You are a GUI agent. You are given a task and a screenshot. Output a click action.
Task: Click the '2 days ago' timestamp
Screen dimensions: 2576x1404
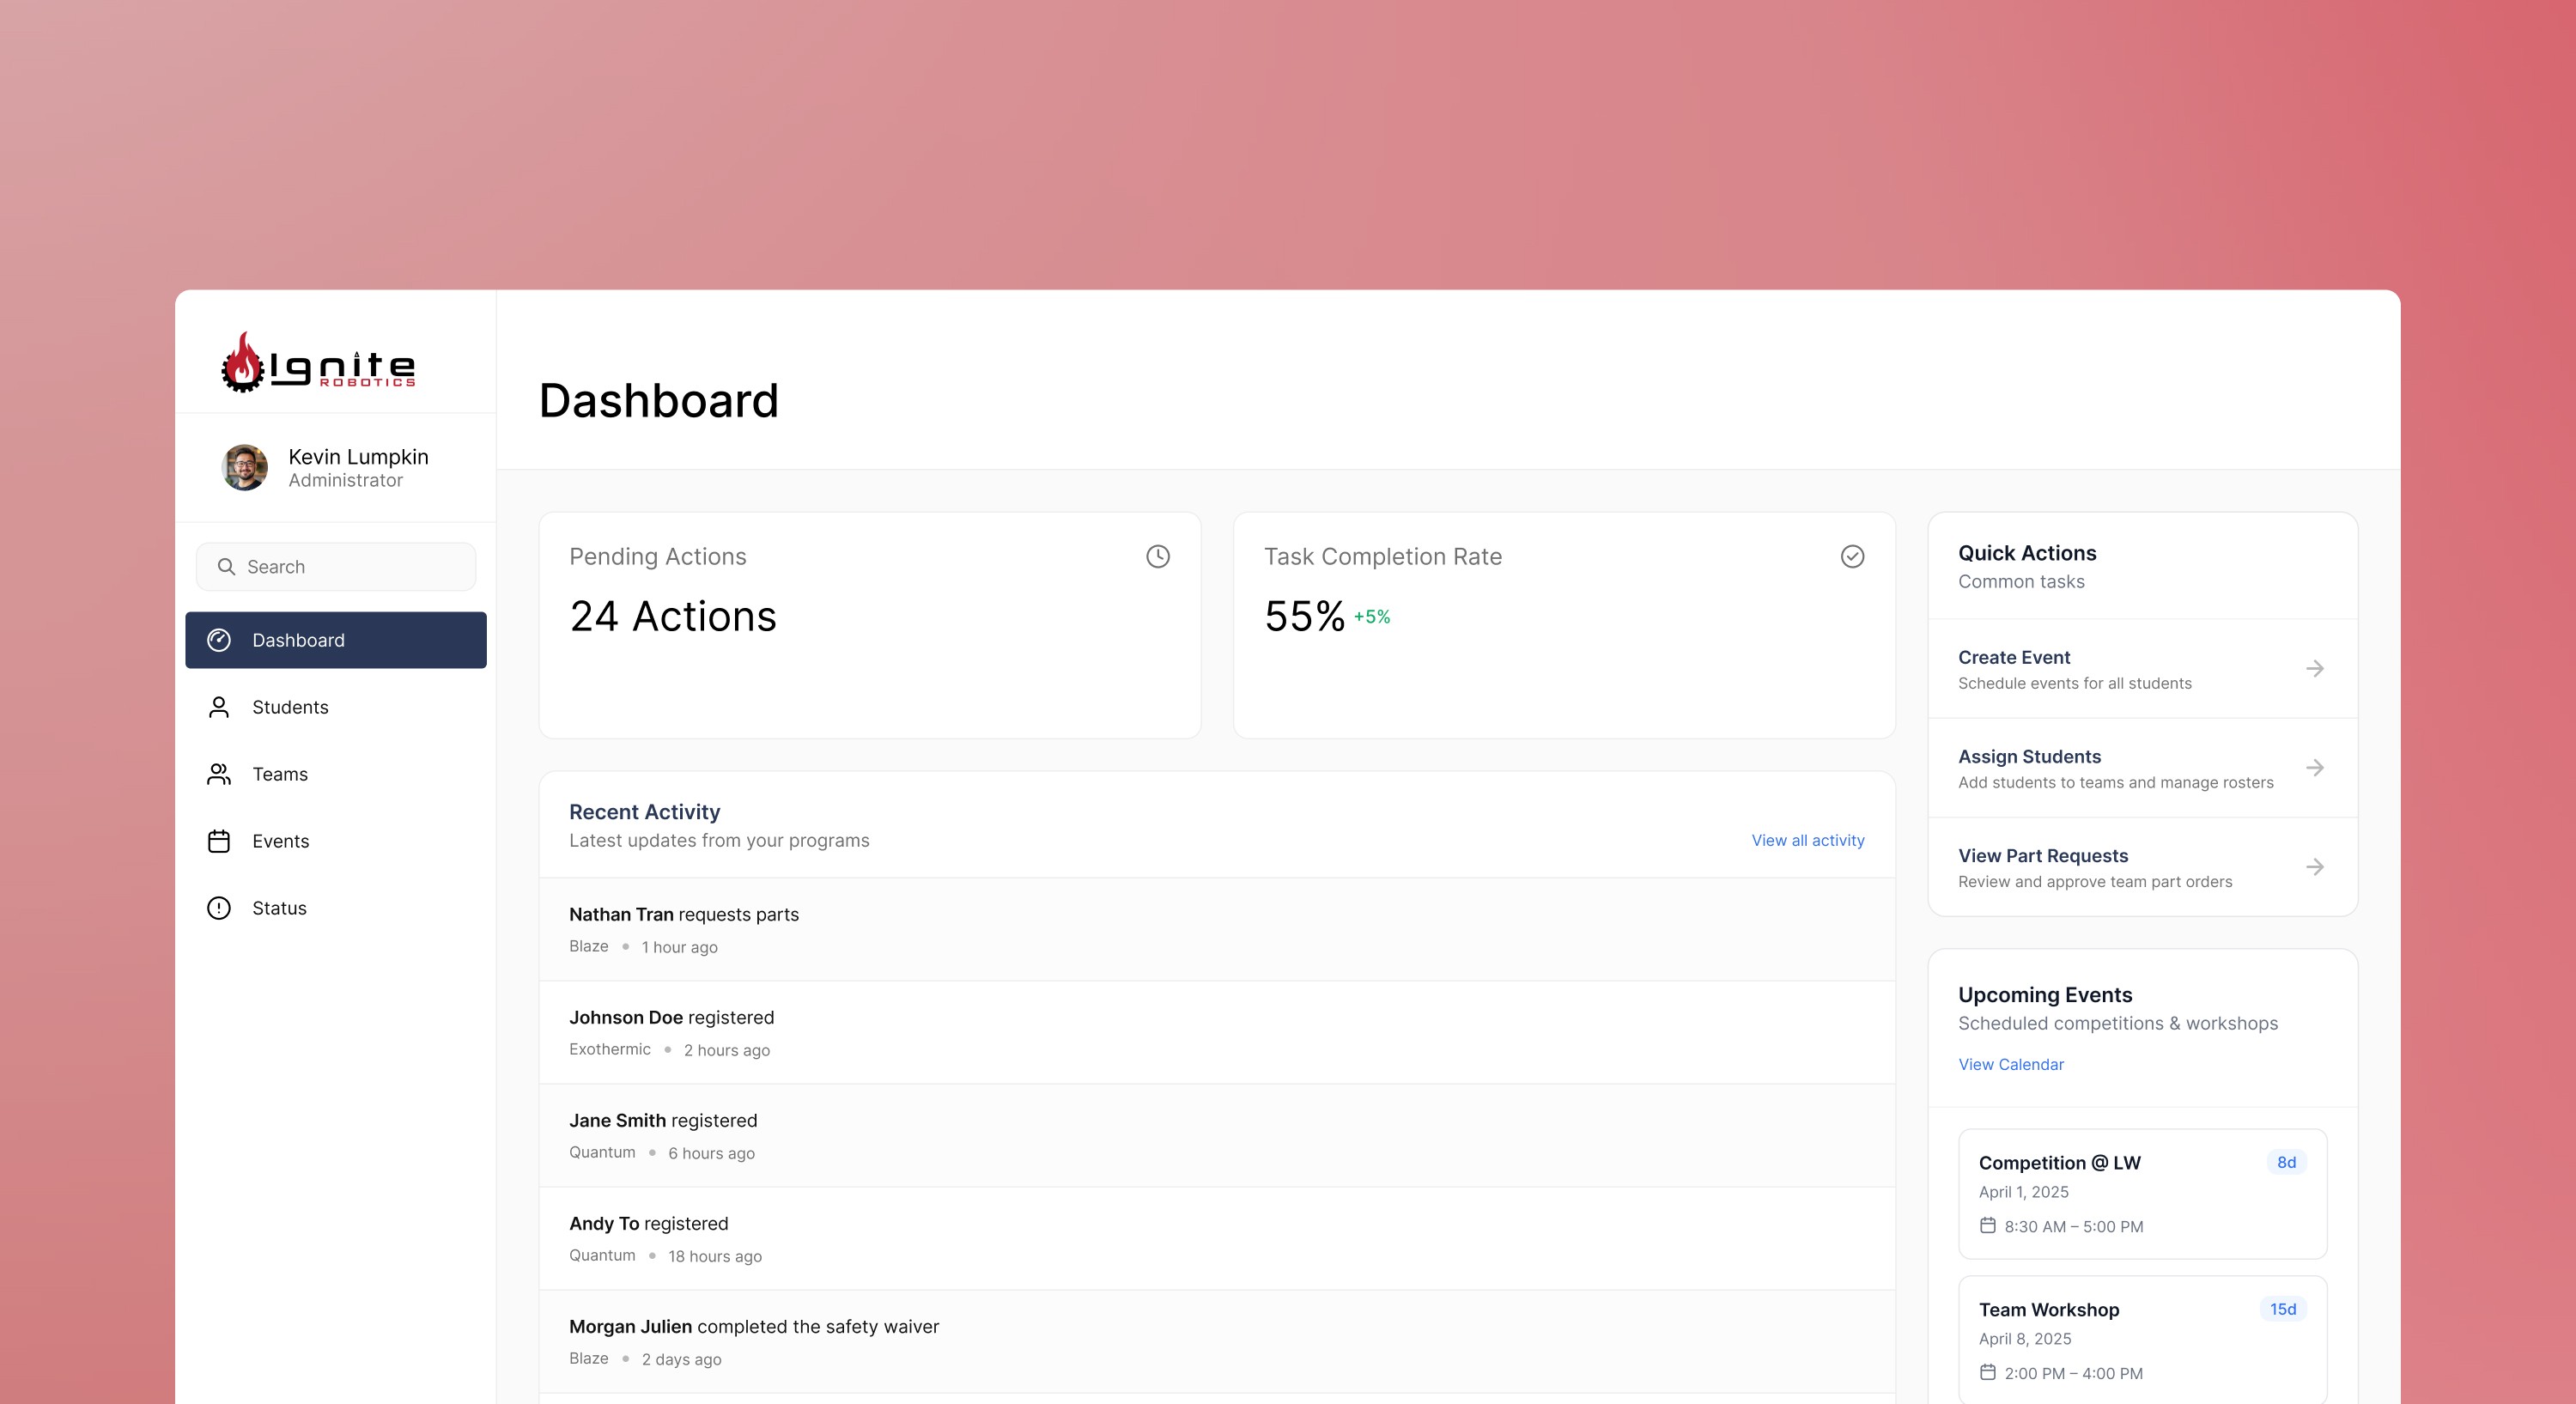coord(682,1360)
